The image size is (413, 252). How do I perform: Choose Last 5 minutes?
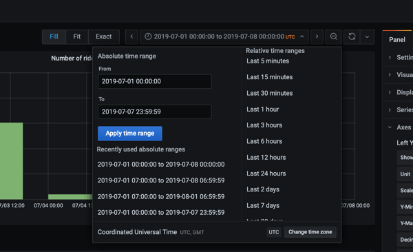[268, 61]
